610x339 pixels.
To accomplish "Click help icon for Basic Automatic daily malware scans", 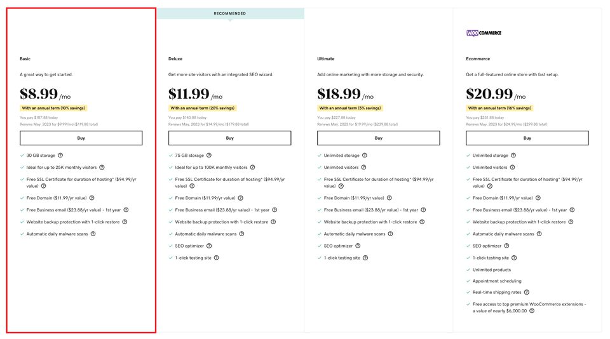I will (x=93, y=234).
